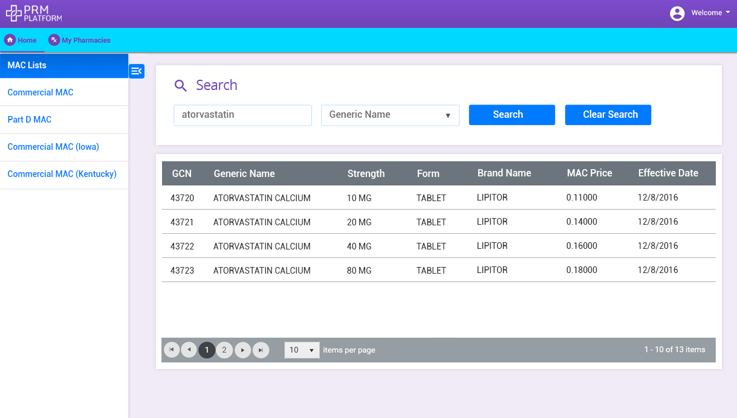This screenshot has width=737, height=418.
Task: Select Commercial MAC from the sidebar
Action: [41, 92]
